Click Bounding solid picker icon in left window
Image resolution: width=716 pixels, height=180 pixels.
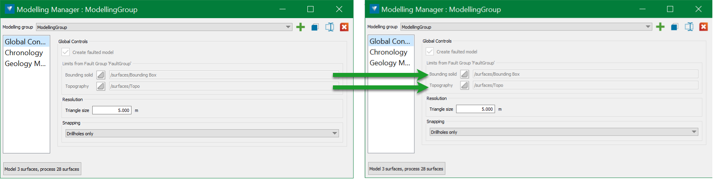point(101,75)
